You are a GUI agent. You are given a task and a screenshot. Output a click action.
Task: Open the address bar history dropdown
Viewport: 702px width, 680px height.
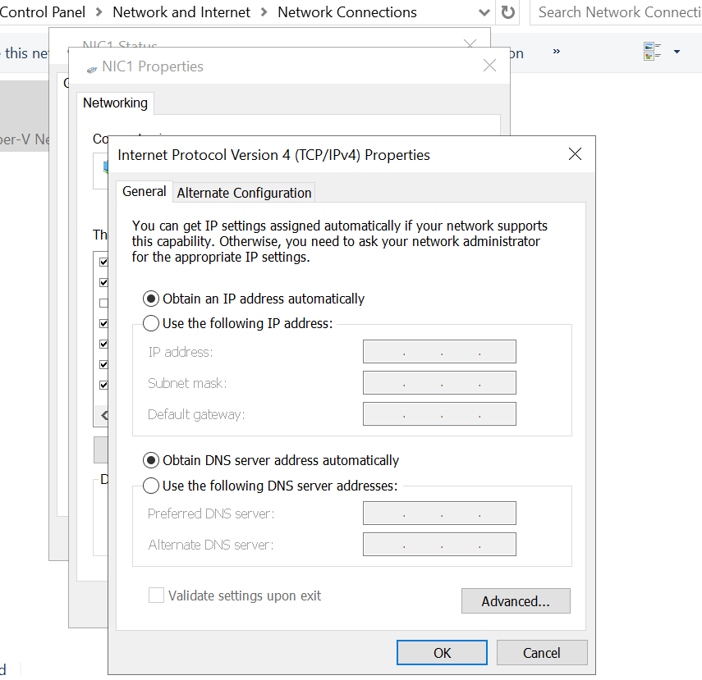pyautogui.click(x=484, y=12)
